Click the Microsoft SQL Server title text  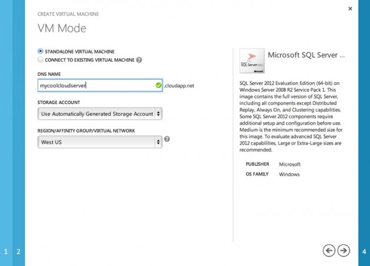click(x=306, y=55)
